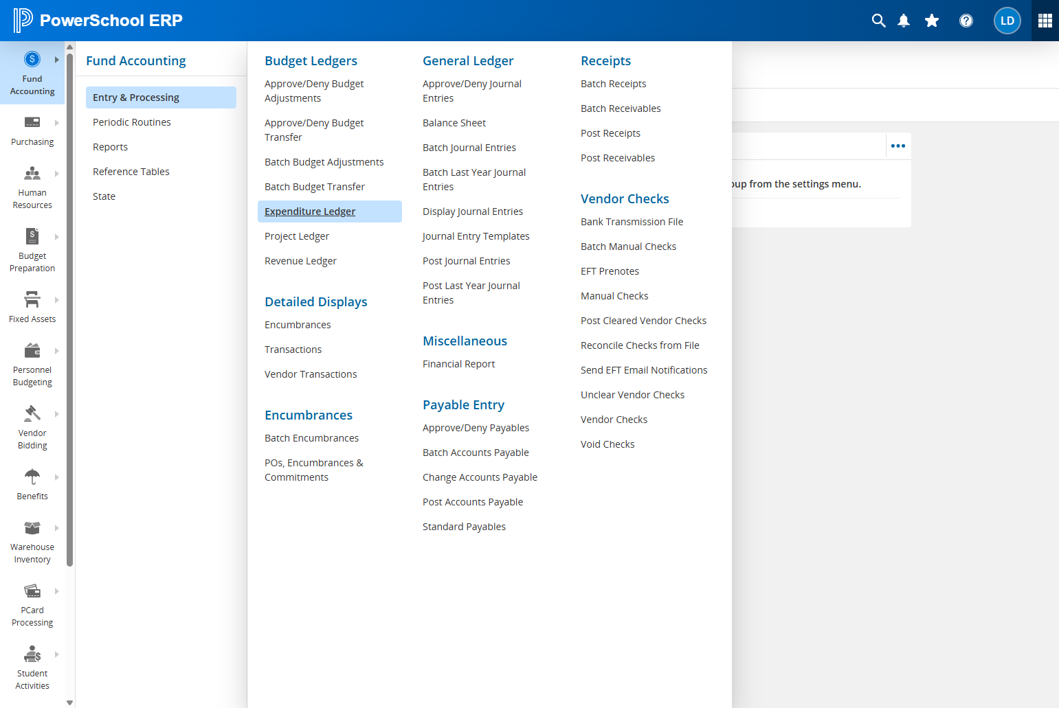Select Entry & Processing menu item

(161, 98)
